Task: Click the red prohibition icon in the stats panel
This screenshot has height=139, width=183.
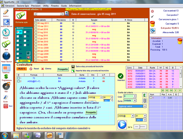Action: coord(152,11)
